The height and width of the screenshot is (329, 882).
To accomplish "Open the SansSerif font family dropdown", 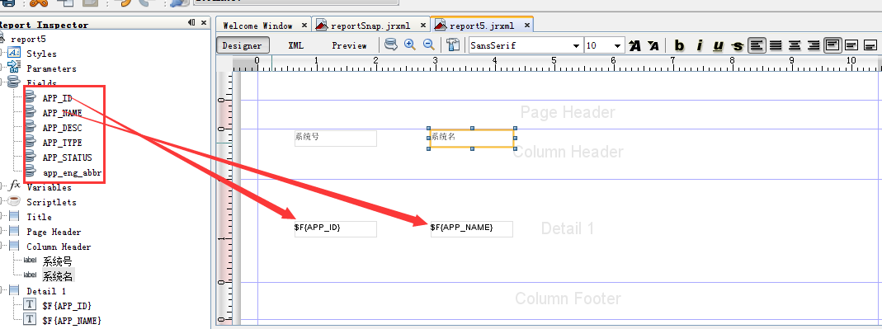I will [x=526, y=45].
